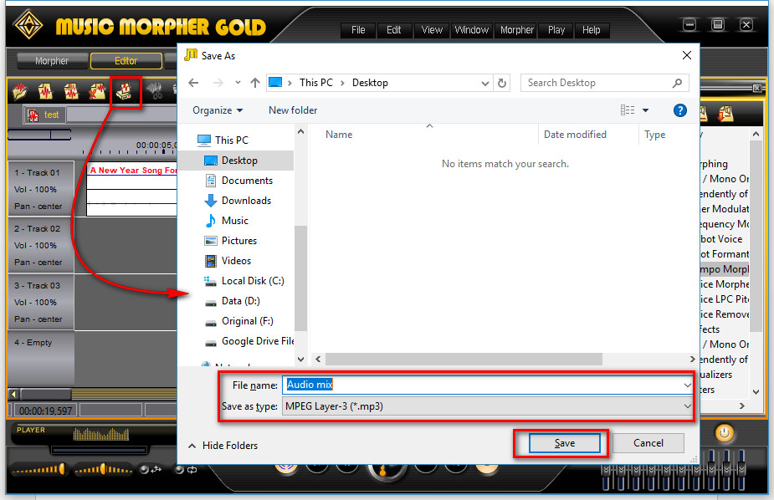
Task: Click the delete-file icon with red X
Action: point(97,91)
